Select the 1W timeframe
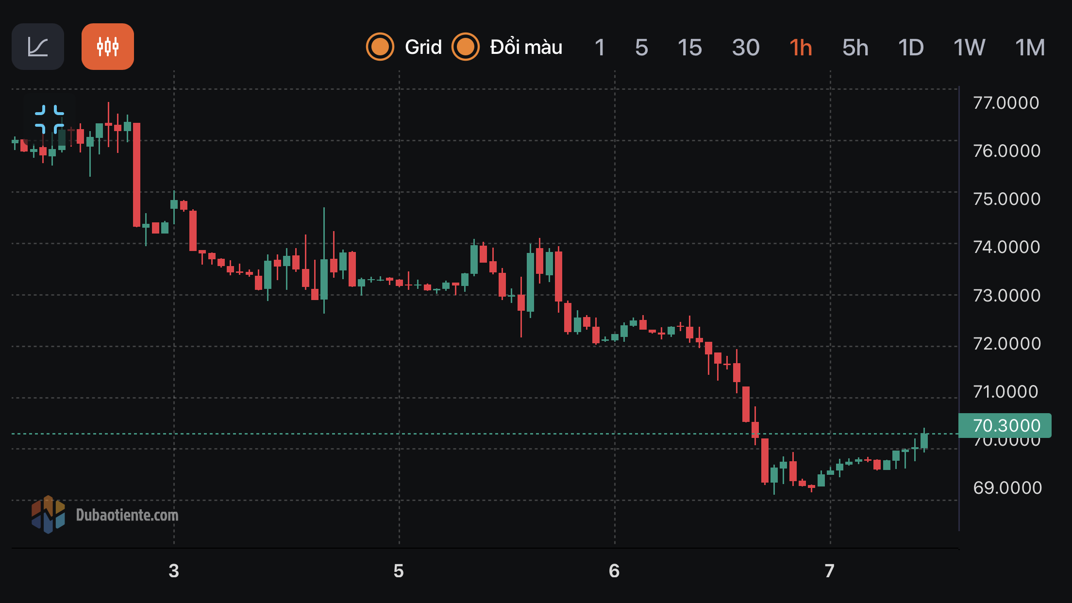1072x603 pixels. coord(969,47)
